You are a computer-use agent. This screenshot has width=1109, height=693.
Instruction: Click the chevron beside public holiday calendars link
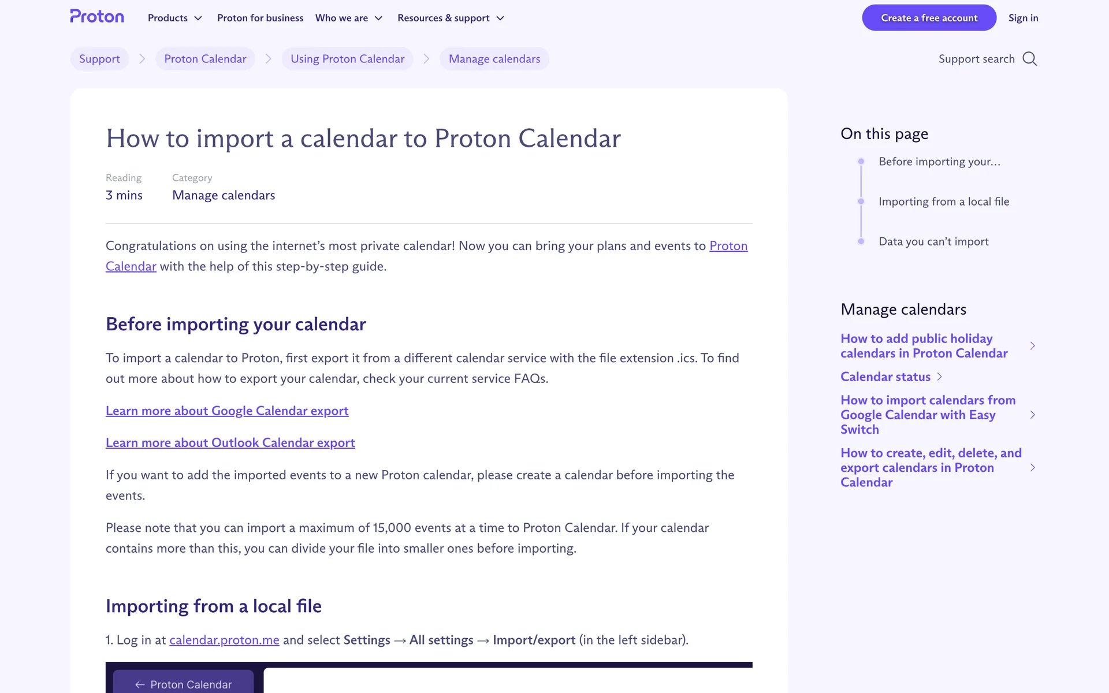click(x=1032, y=346)
